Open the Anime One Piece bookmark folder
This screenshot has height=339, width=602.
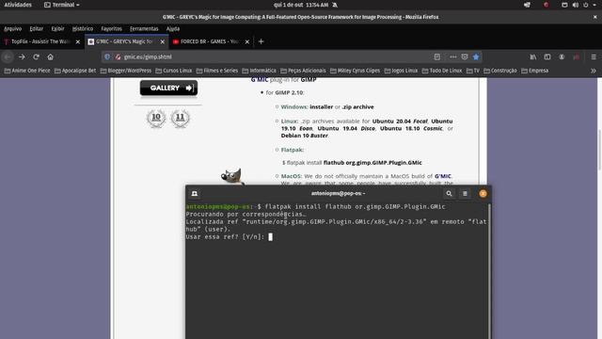click(27, 71)
